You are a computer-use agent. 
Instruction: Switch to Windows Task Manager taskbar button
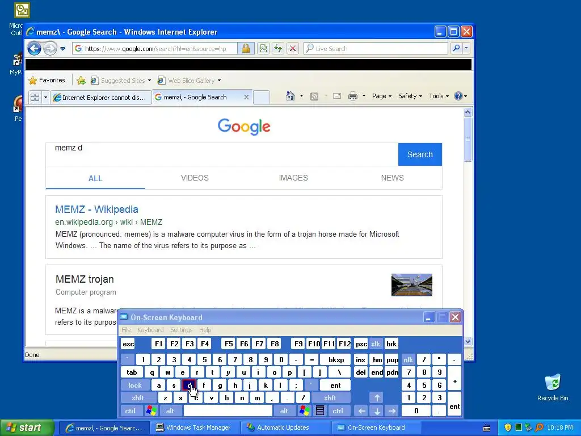tap(193, 428)
